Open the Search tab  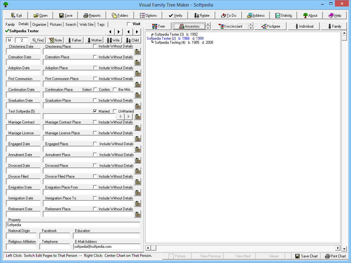[x=71, y=25]
